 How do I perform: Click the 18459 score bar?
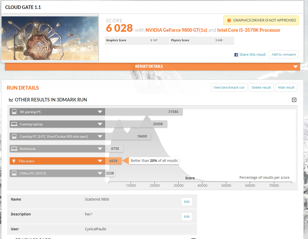tap(128, 137)
